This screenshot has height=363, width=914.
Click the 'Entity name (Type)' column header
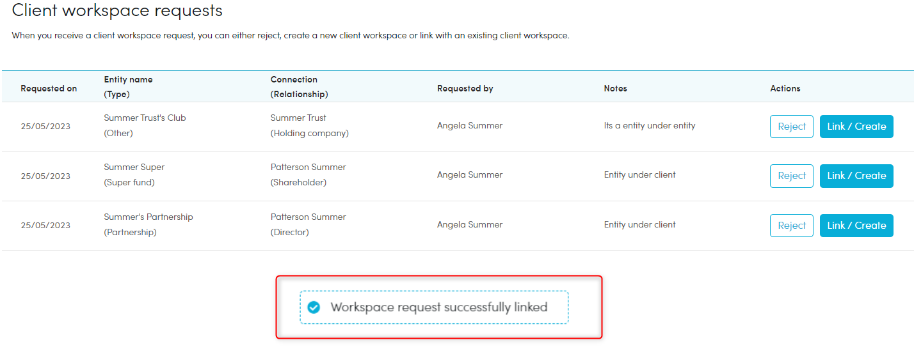(x=128, y=87)
